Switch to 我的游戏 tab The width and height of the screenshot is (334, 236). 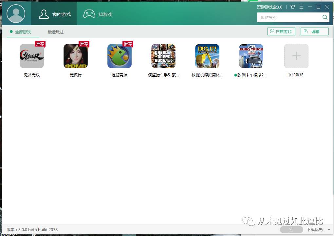(x=54, y=14)
